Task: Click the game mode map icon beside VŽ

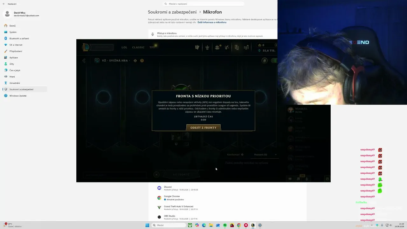Action: [97, 60]
